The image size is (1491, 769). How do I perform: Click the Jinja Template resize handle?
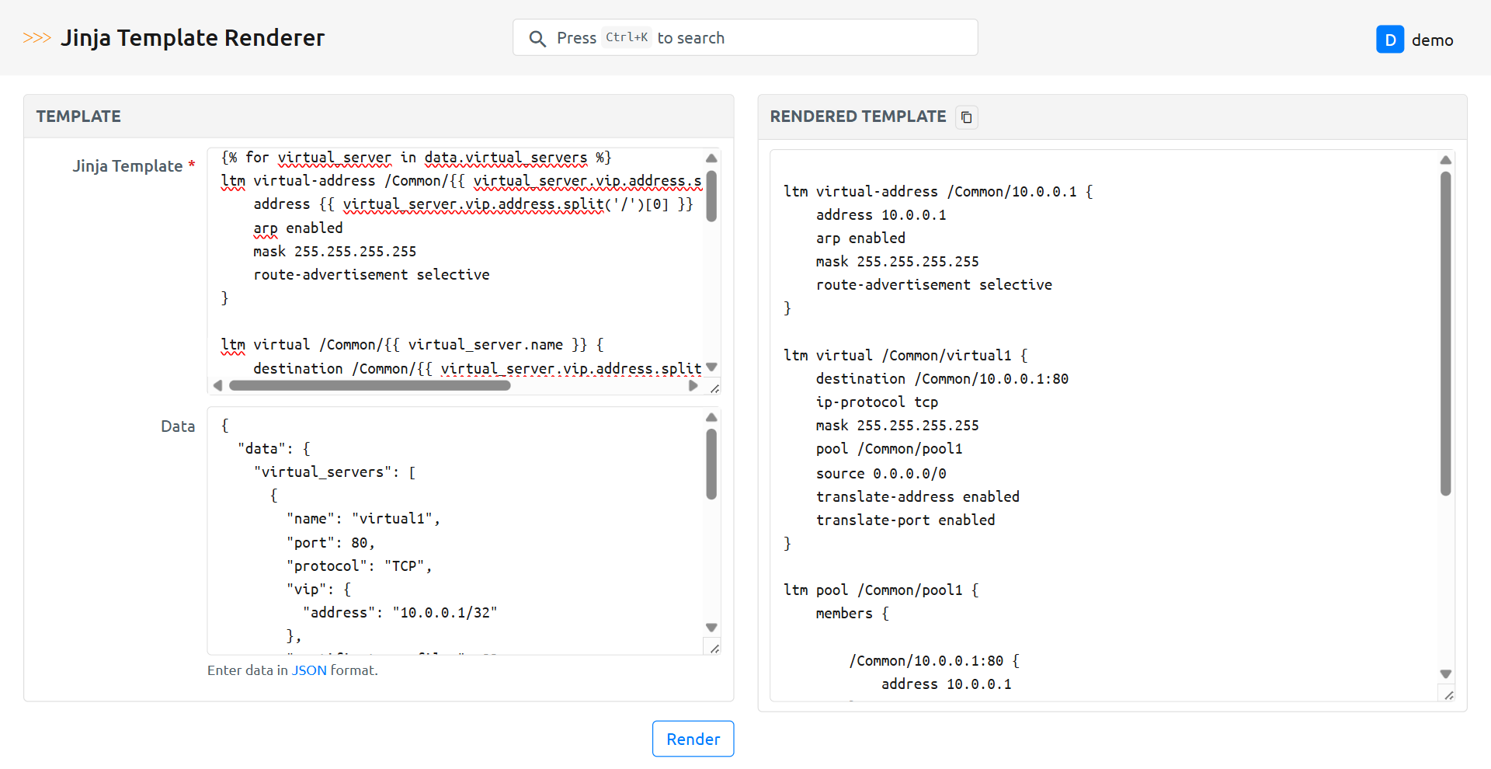point(714,388)
